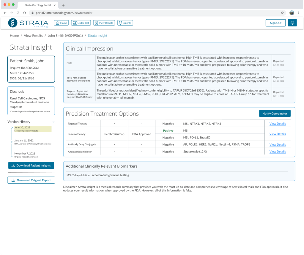Click the Download Original Report button
The height and width of the screenshot is (255, 304).
(31, 180)
